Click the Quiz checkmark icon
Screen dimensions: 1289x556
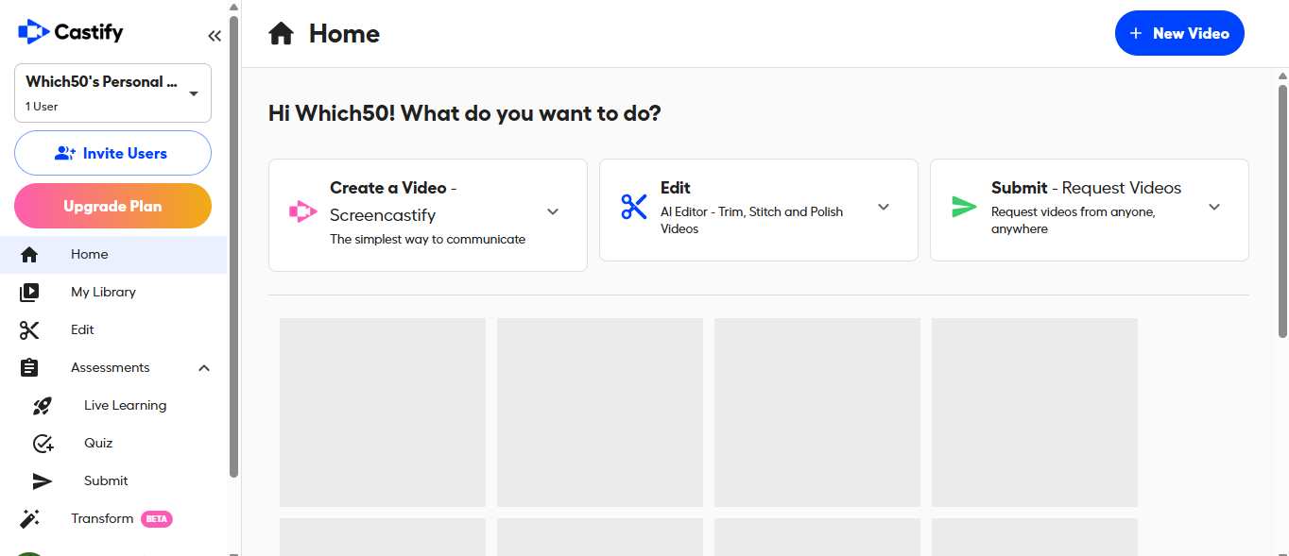coord(43,444)
